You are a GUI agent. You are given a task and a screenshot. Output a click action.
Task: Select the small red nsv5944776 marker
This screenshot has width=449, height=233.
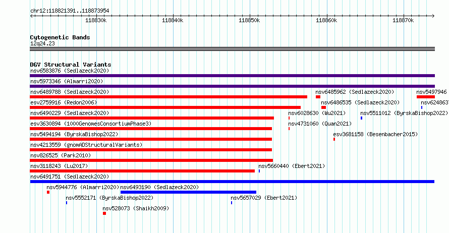point(48,192)
